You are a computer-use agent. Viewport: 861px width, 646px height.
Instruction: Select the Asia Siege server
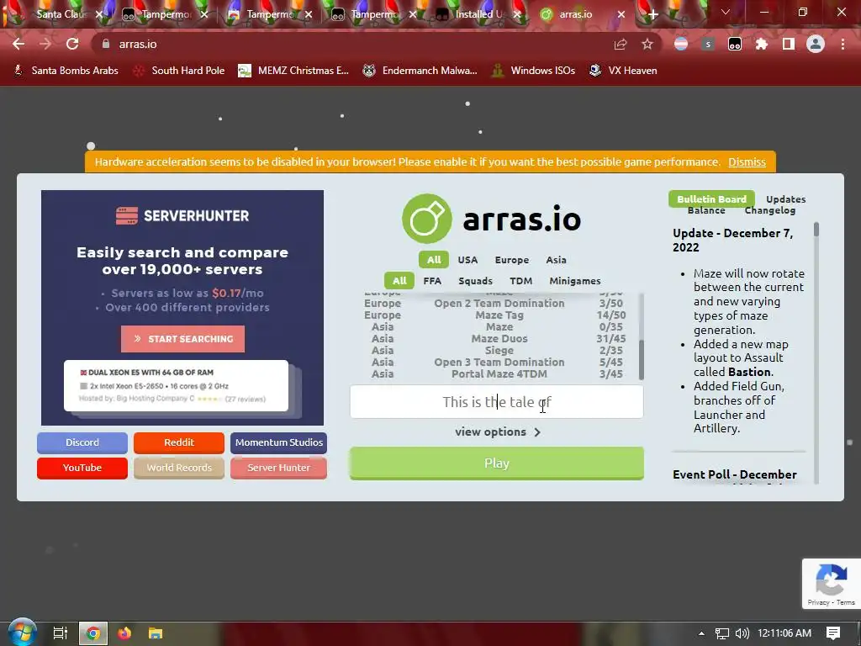[x=494, y=351]
